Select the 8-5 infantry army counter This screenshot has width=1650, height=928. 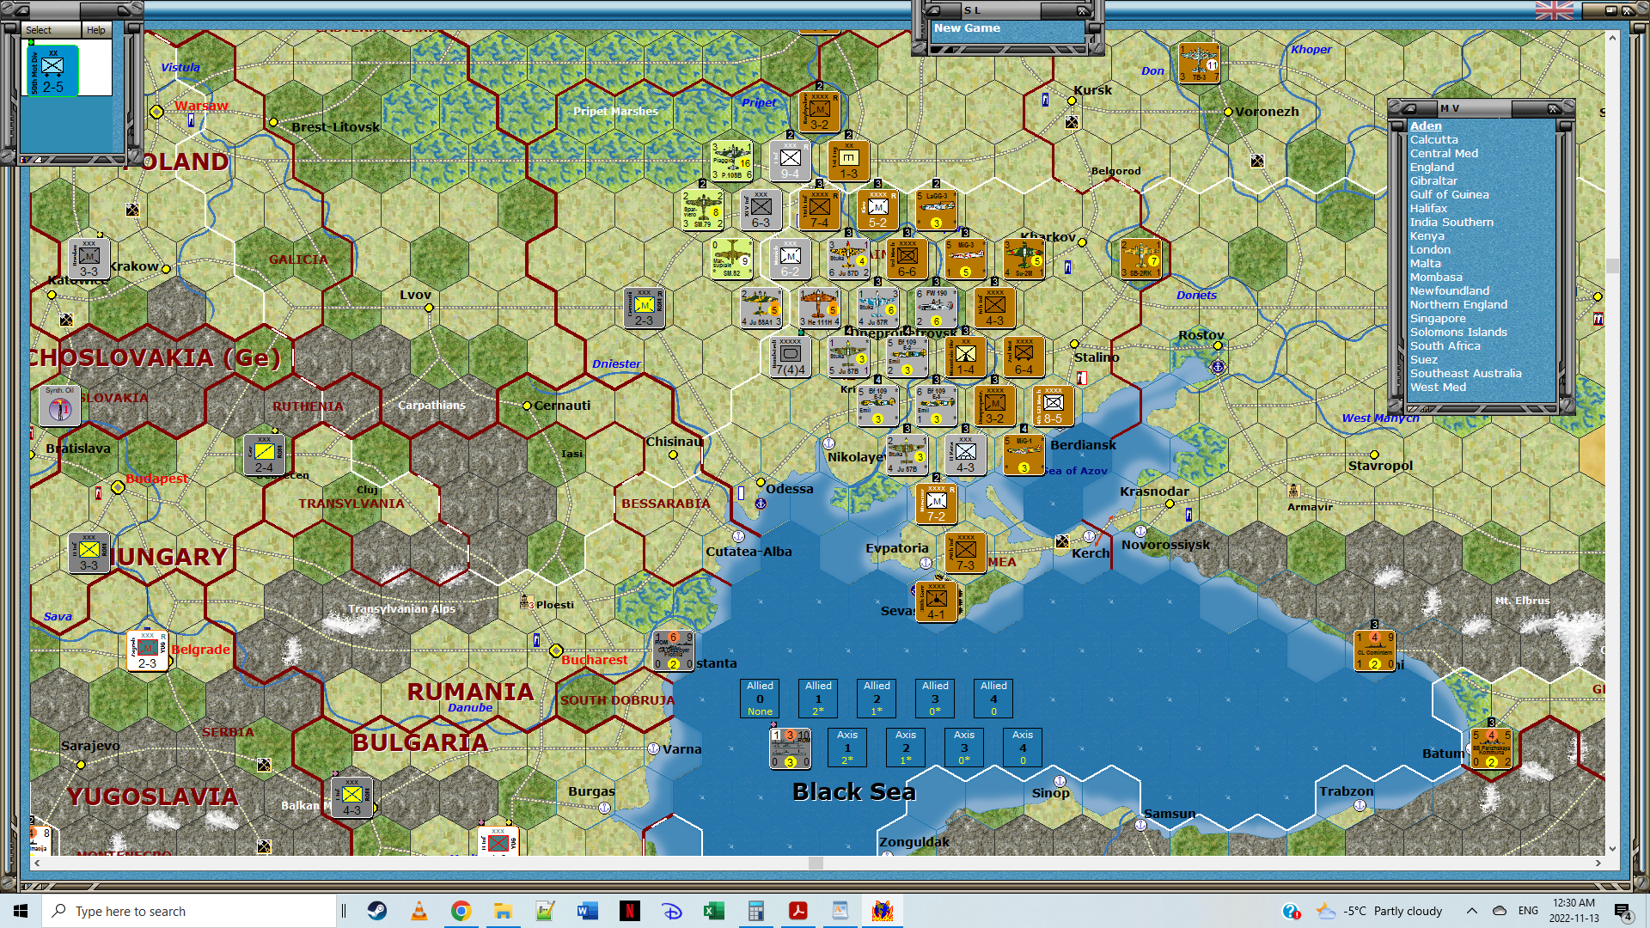click(x=1053, y=406)
